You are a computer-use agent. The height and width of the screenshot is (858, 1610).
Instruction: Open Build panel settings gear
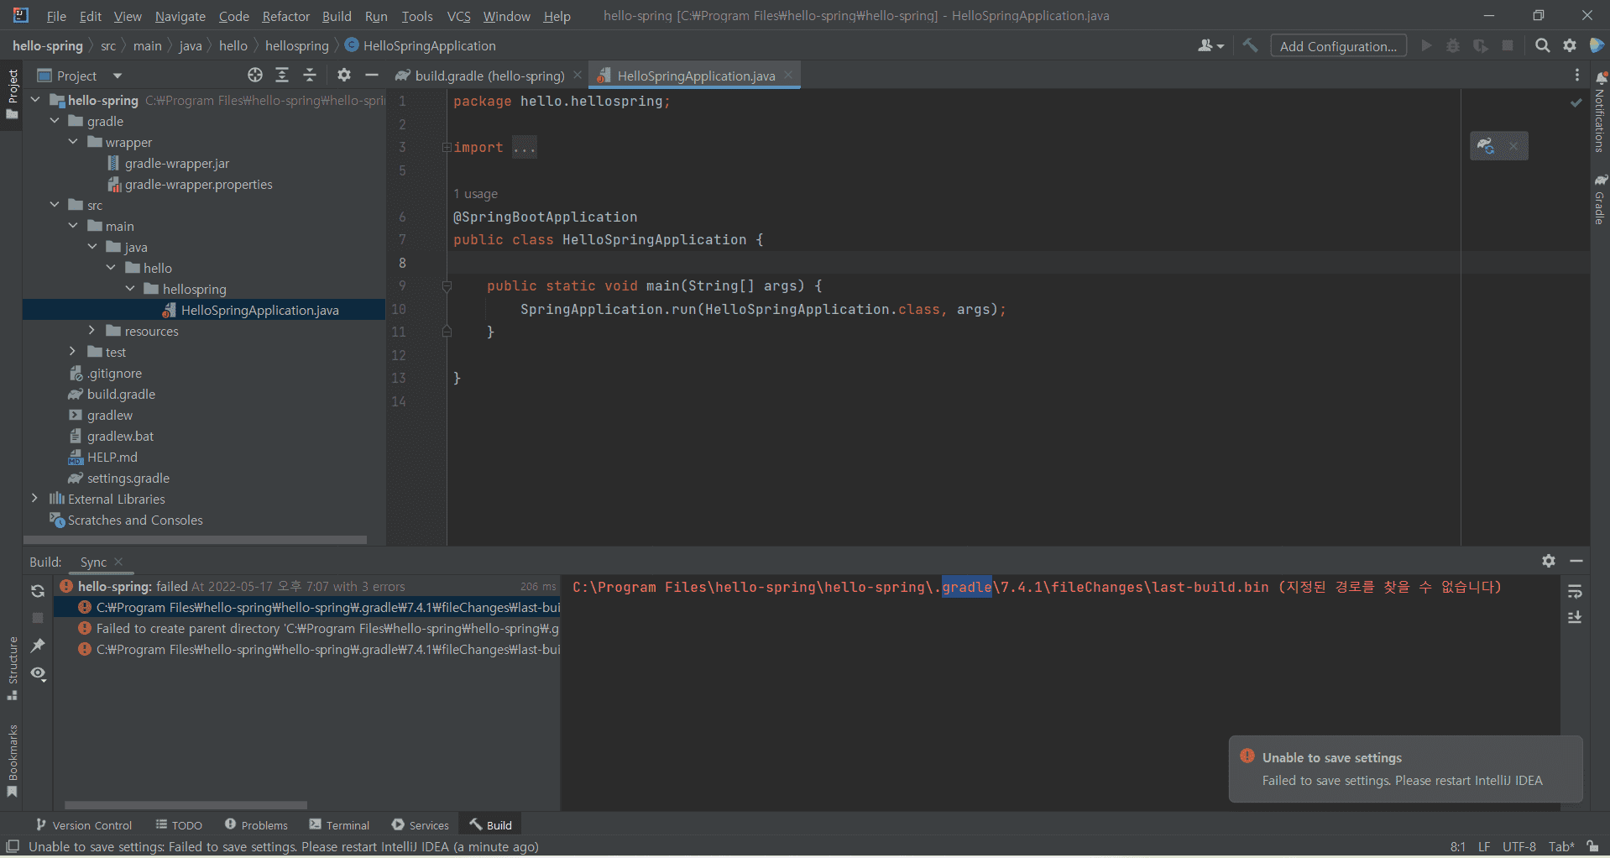click(x=1549, y=561)
